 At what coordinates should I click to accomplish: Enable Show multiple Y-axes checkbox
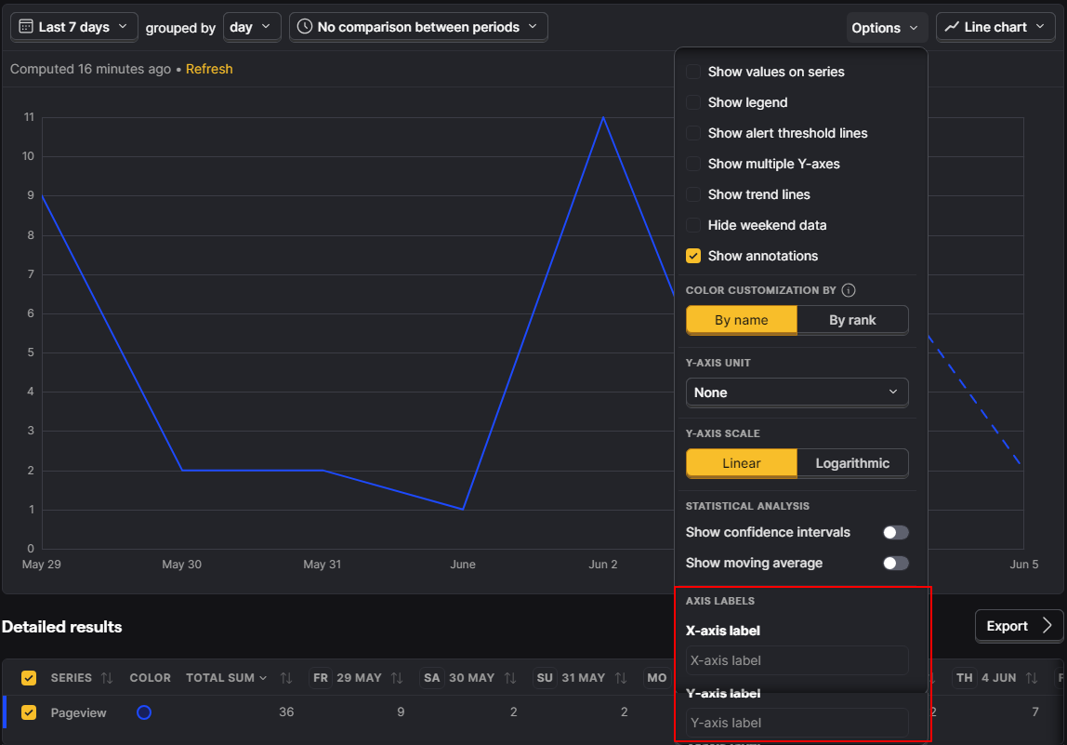click(693, 164)
